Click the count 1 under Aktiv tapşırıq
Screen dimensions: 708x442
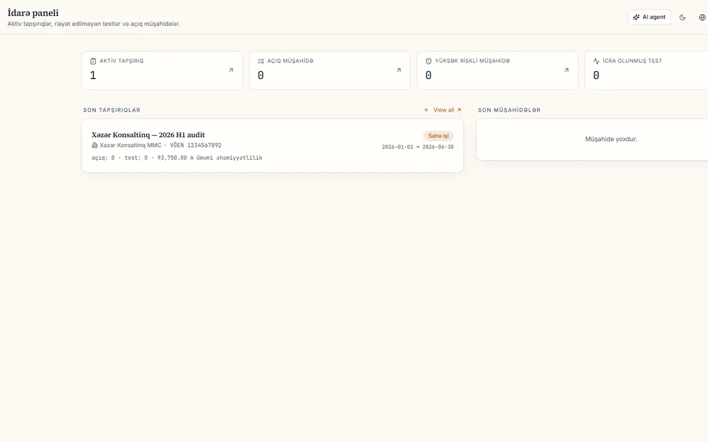pos(93,75)
